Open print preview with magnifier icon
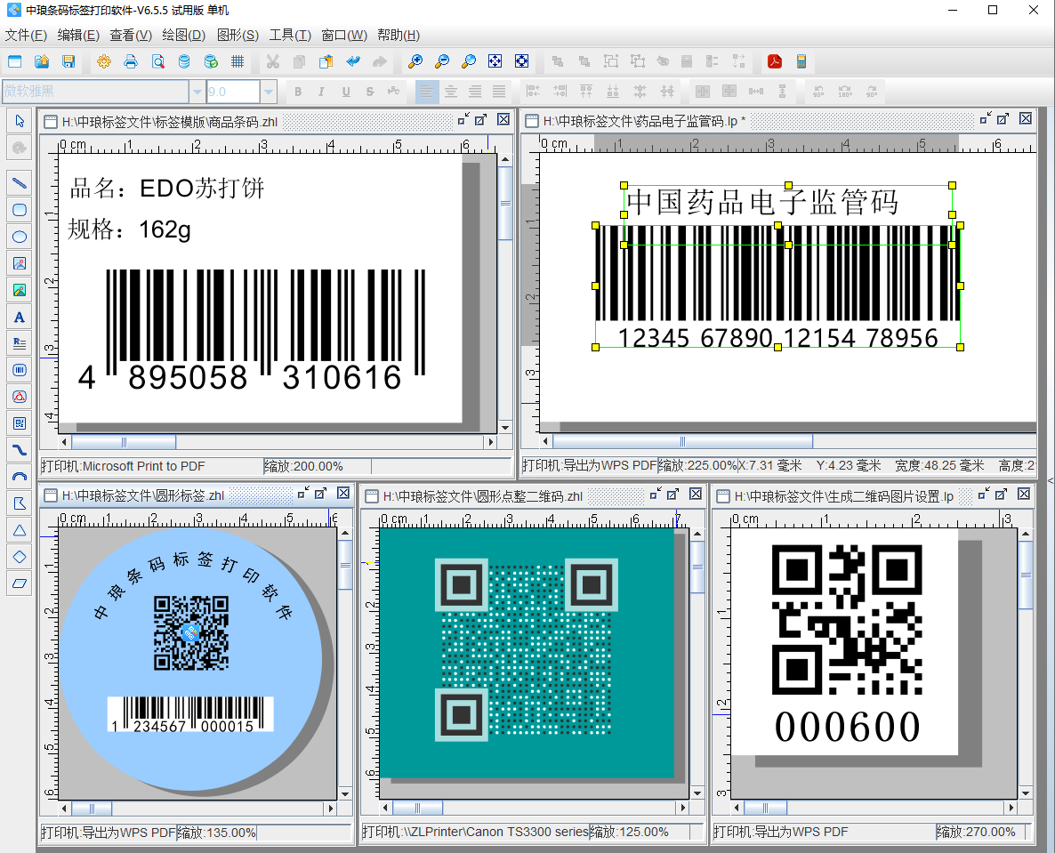The width and height of the screenshot is (1055, 853). [x=157, y=61]
